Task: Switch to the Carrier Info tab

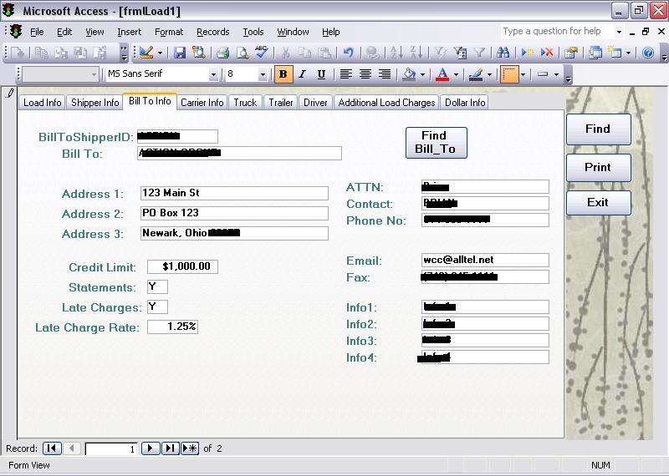Action: [x=202, y=103]
